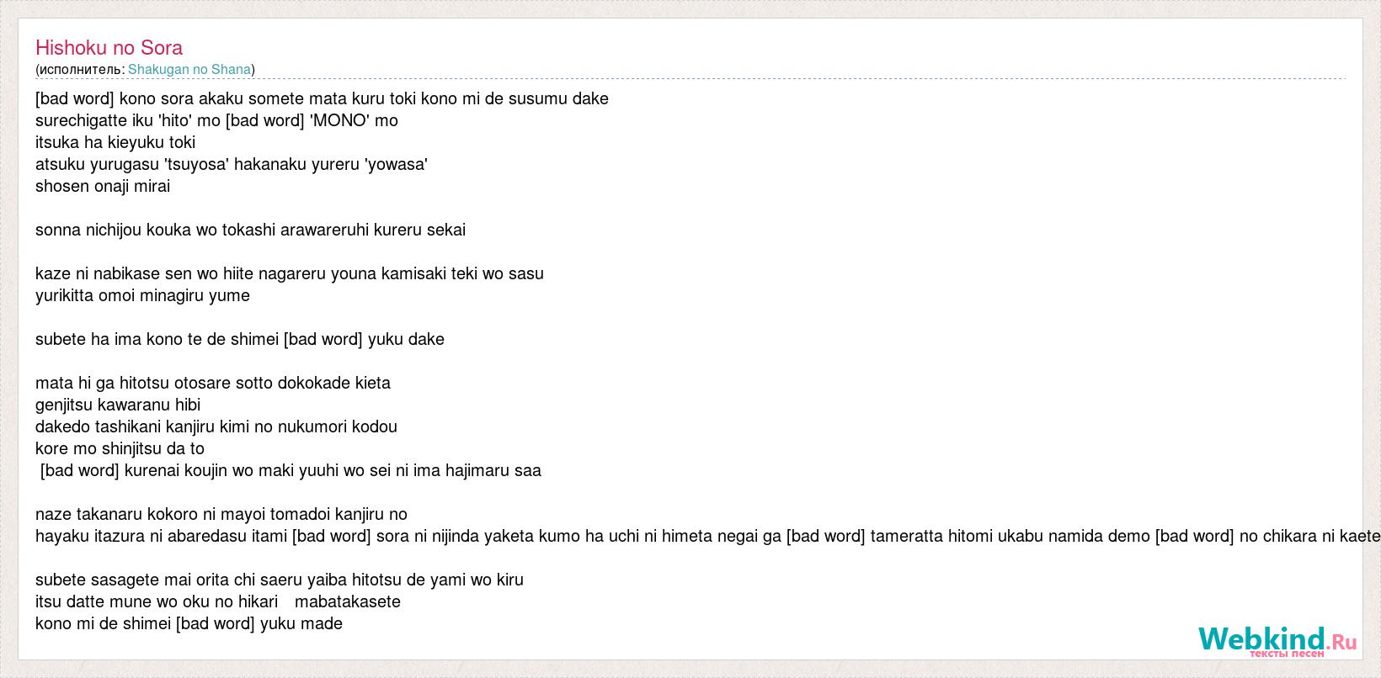Open the Shakugan no Shana artist link
The width and height of the screenshot is (1381, 678).
pos(189,70)
